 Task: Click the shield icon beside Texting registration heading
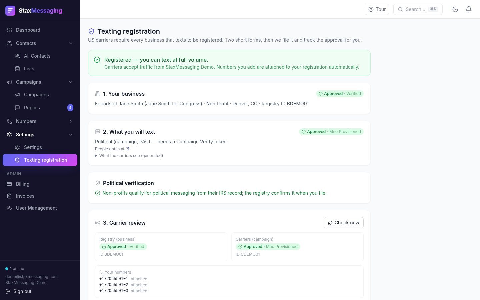(91, 31)
